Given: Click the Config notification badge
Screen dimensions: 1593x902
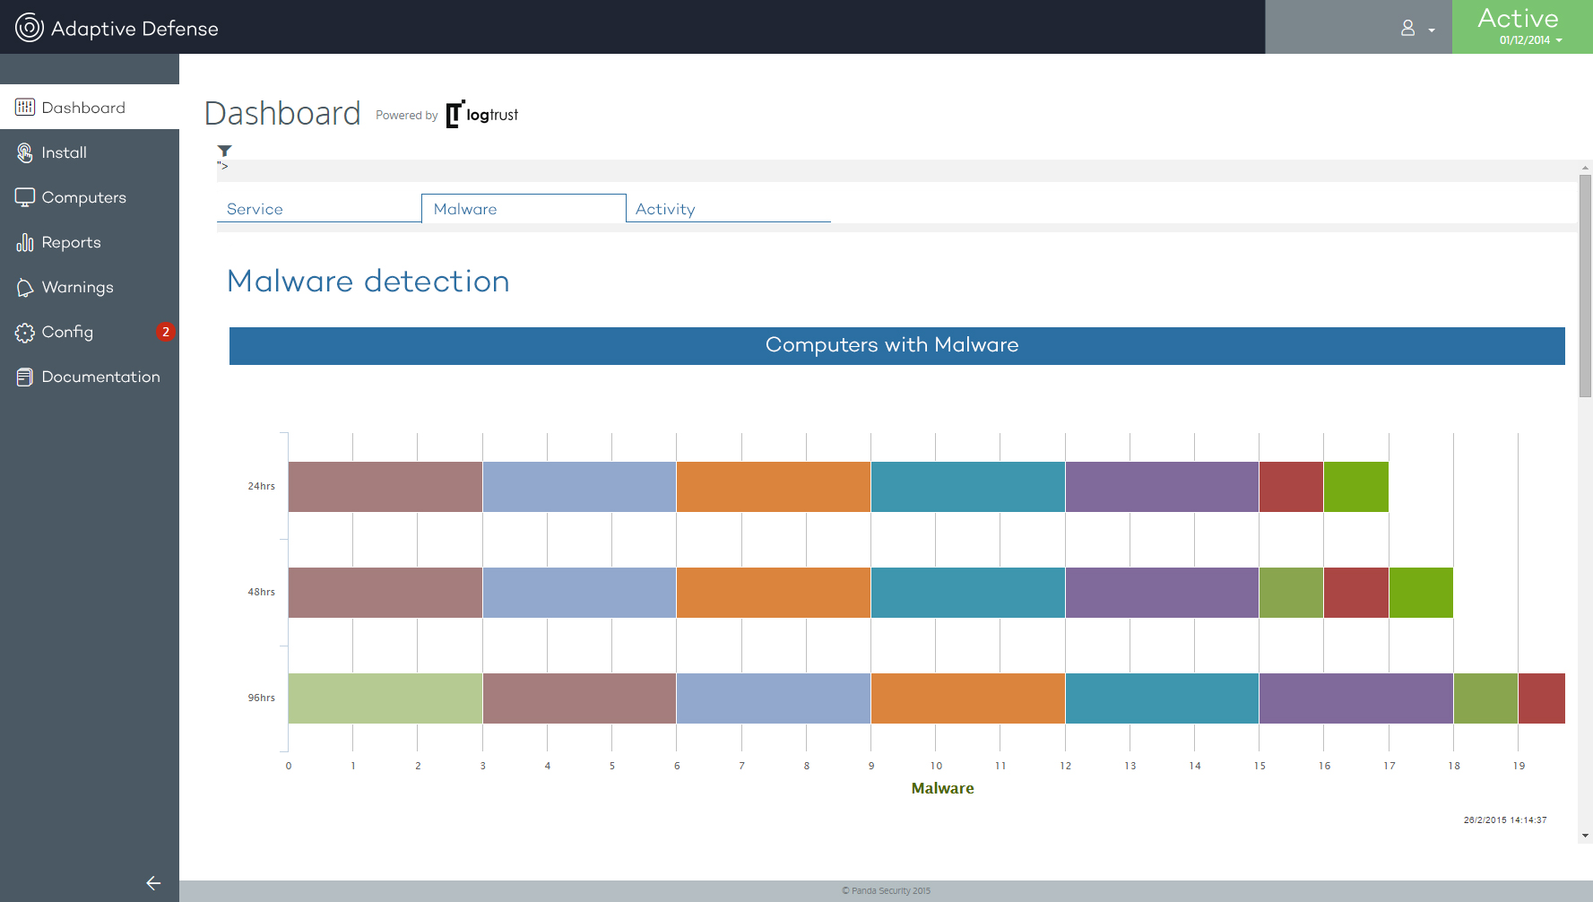Looking at the screenshot, I should coord(165,332).
